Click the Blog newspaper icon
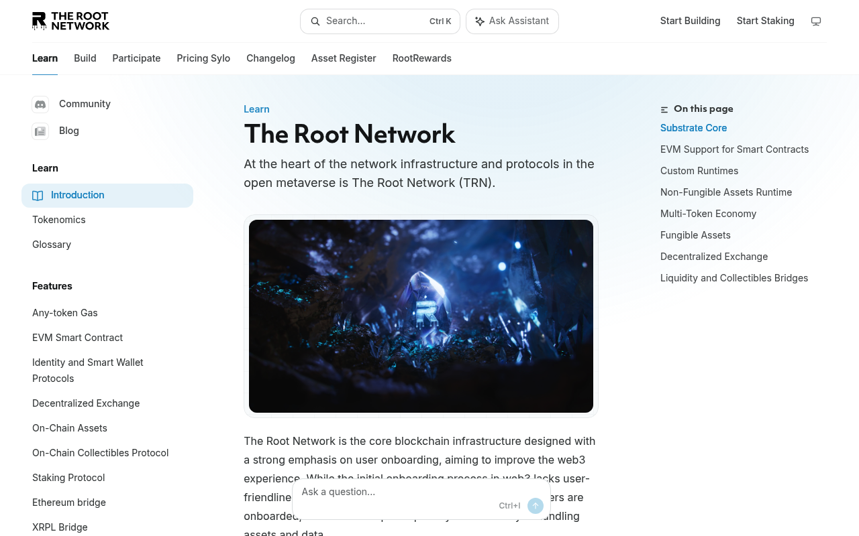 point(40,131)
